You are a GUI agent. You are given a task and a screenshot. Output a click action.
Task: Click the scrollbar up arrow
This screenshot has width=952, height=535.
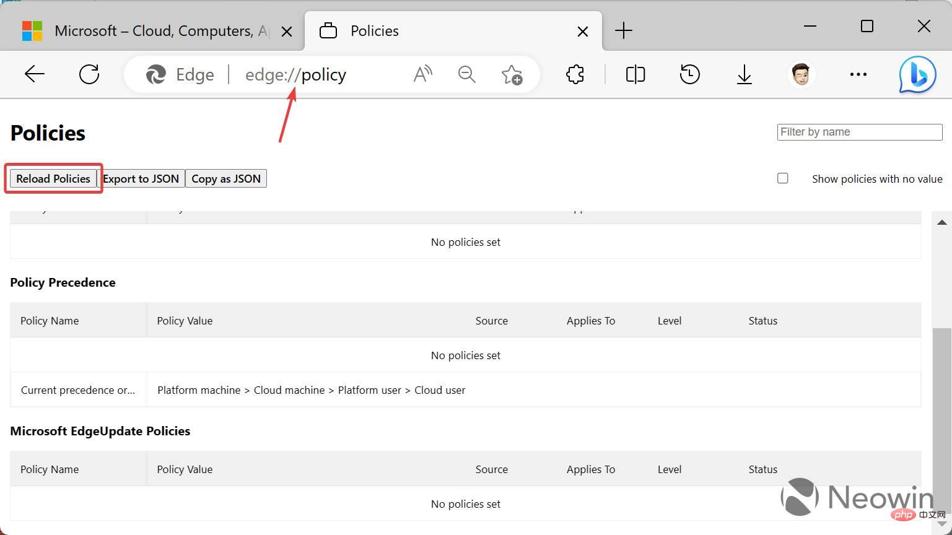[941, 222]
